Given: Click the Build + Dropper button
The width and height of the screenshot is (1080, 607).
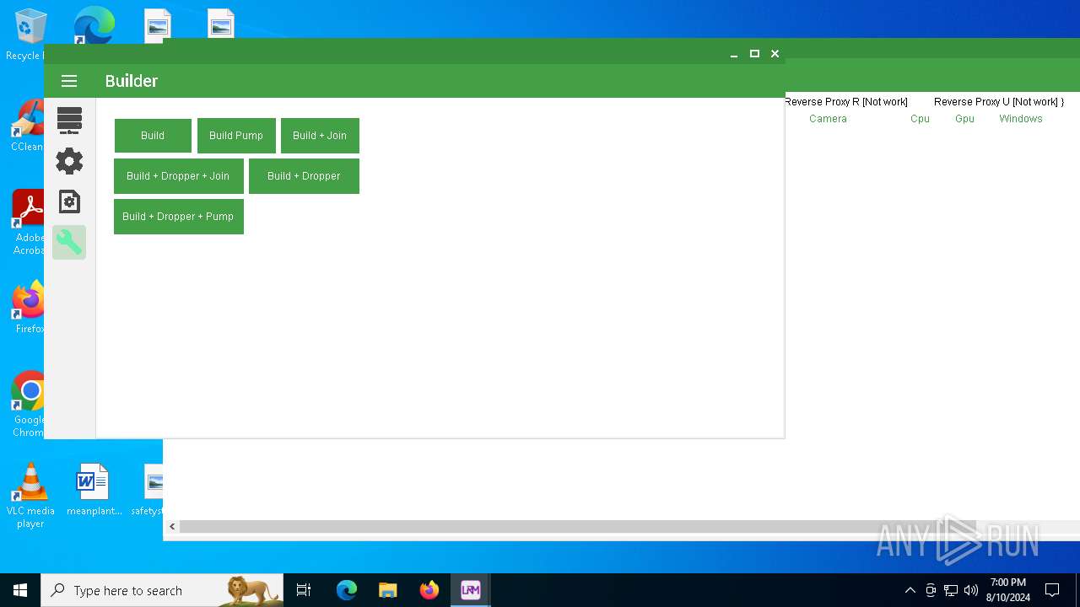Looking at the screenshot, I should [304, 176].
